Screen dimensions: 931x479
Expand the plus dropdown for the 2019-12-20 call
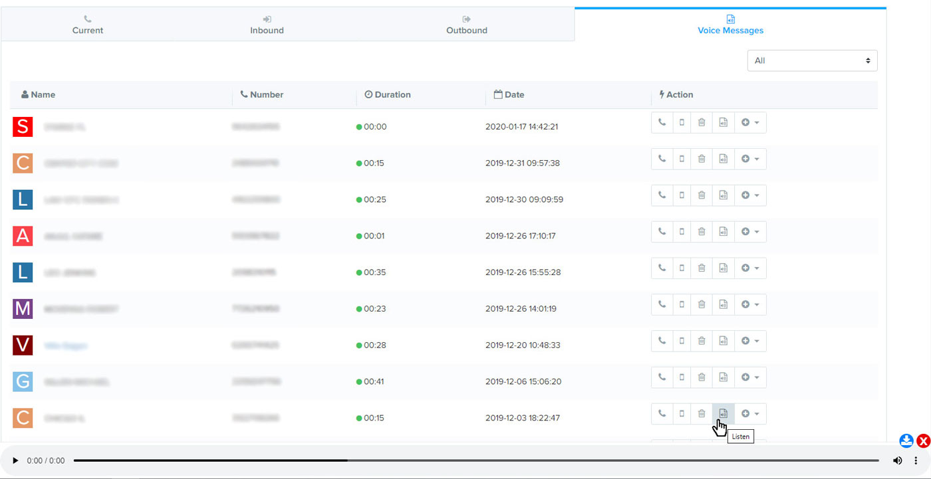pyautogui.click(x=750, y=341)
